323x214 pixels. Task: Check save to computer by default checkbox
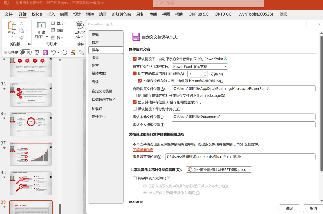135,109
